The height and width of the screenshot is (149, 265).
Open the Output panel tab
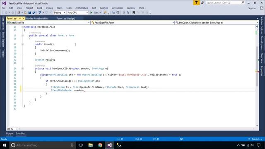[x=10, y=133]
